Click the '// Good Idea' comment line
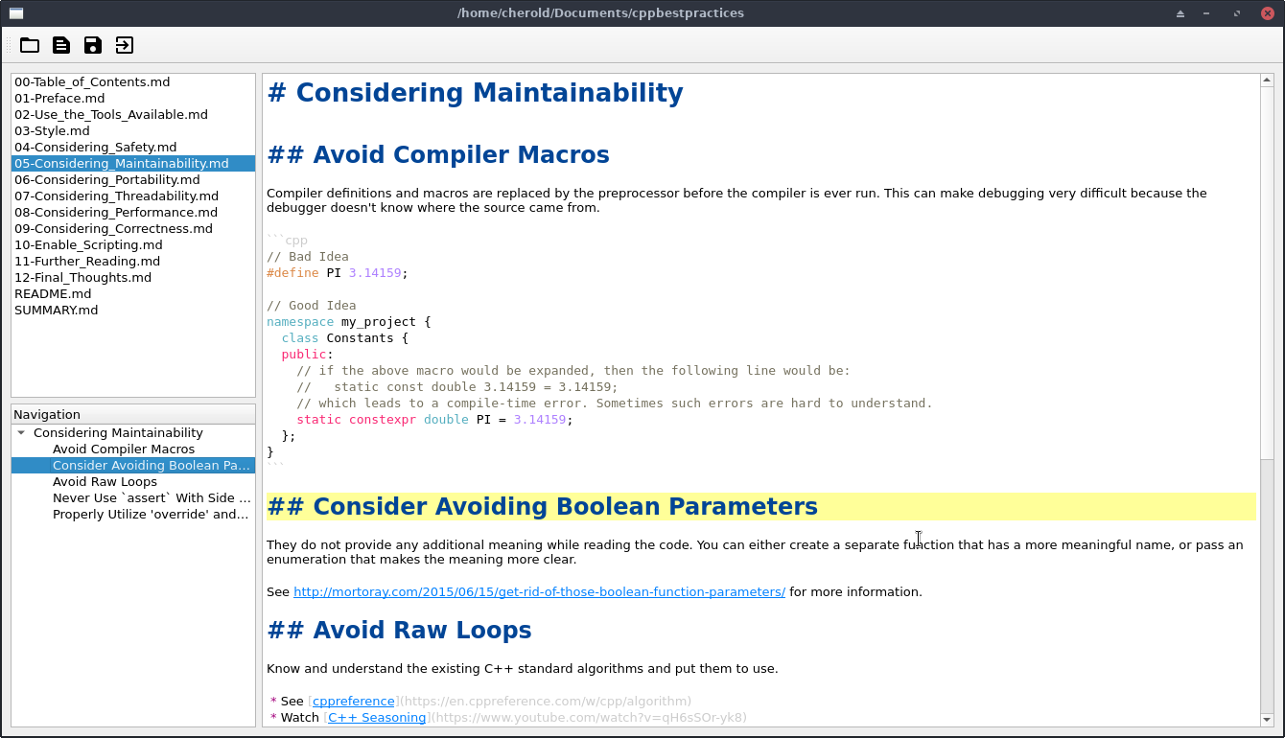Viewport: 1285px width, 738px height. [x=312, y=306]
